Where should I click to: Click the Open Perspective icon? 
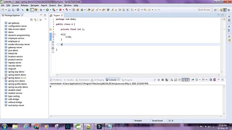[215, 10]
